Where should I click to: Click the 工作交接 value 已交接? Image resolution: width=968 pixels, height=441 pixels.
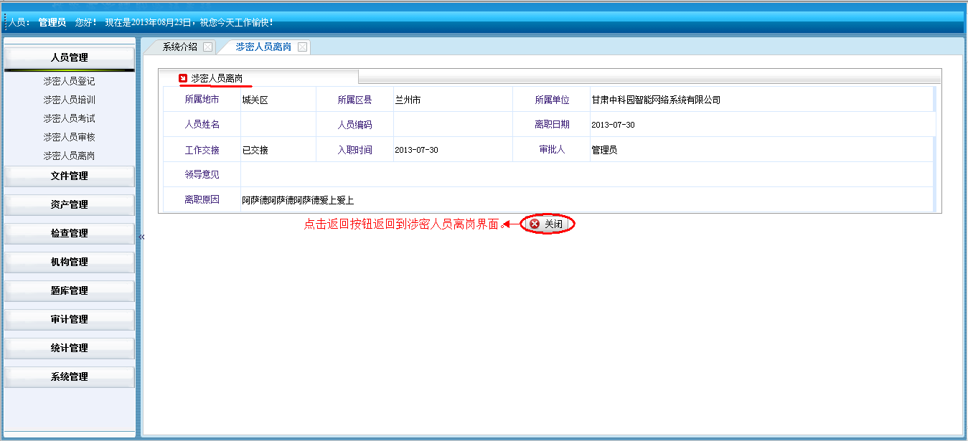pyautogui.click(x=255, y=150)
